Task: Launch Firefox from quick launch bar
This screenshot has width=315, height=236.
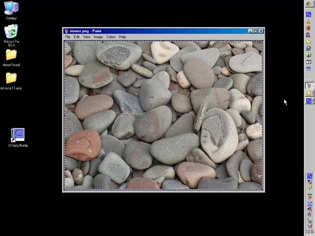Action: [309, 28]
